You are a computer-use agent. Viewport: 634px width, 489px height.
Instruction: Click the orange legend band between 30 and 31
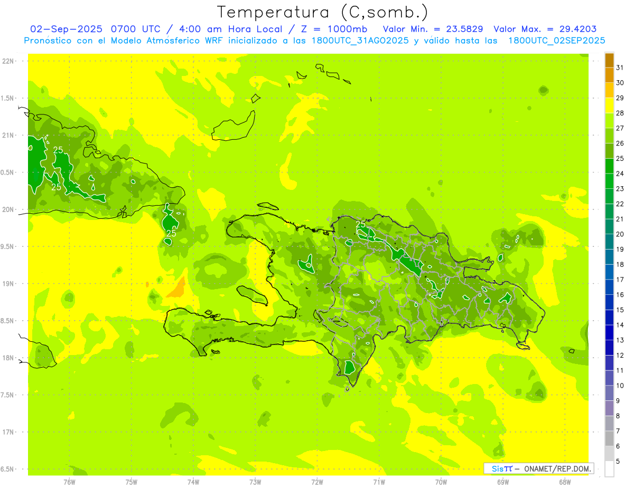(x=609, y=75)
